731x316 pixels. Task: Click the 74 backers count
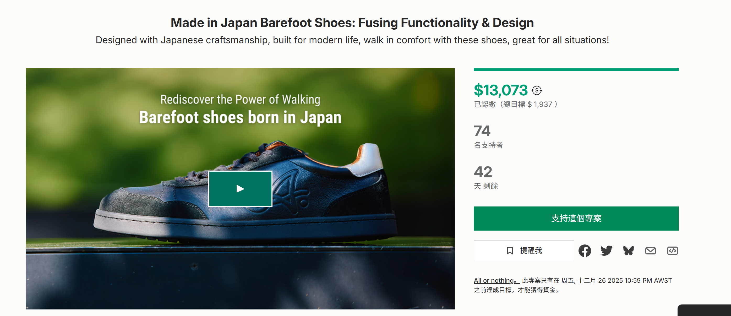pos(482,131)
